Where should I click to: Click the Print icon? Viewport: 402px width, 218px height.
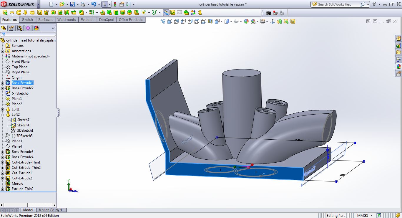(83, 4)
